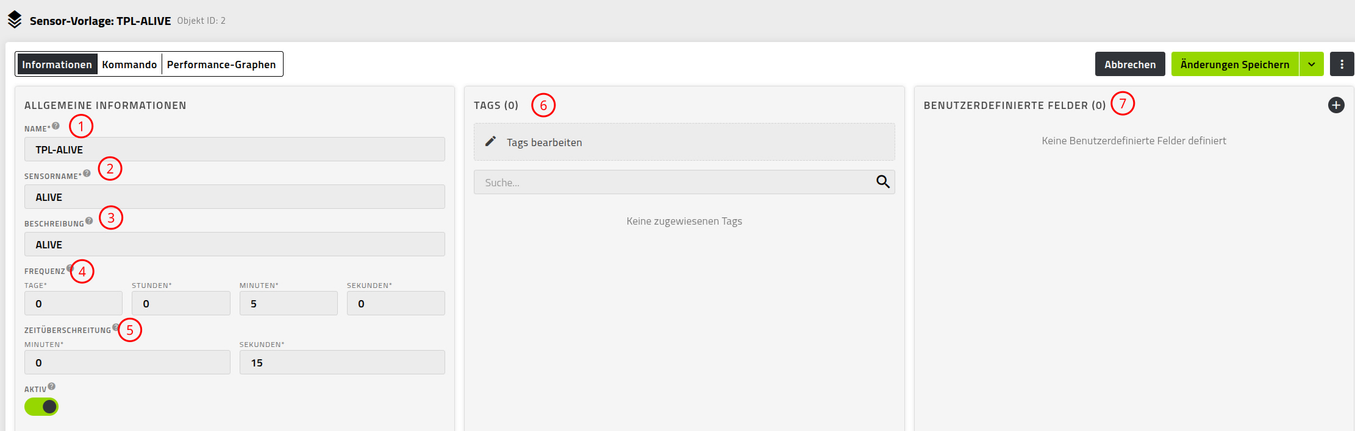Click the Frequenz Stunden field
Viewport: 1355px width, 431px height.
pos(181,303)
